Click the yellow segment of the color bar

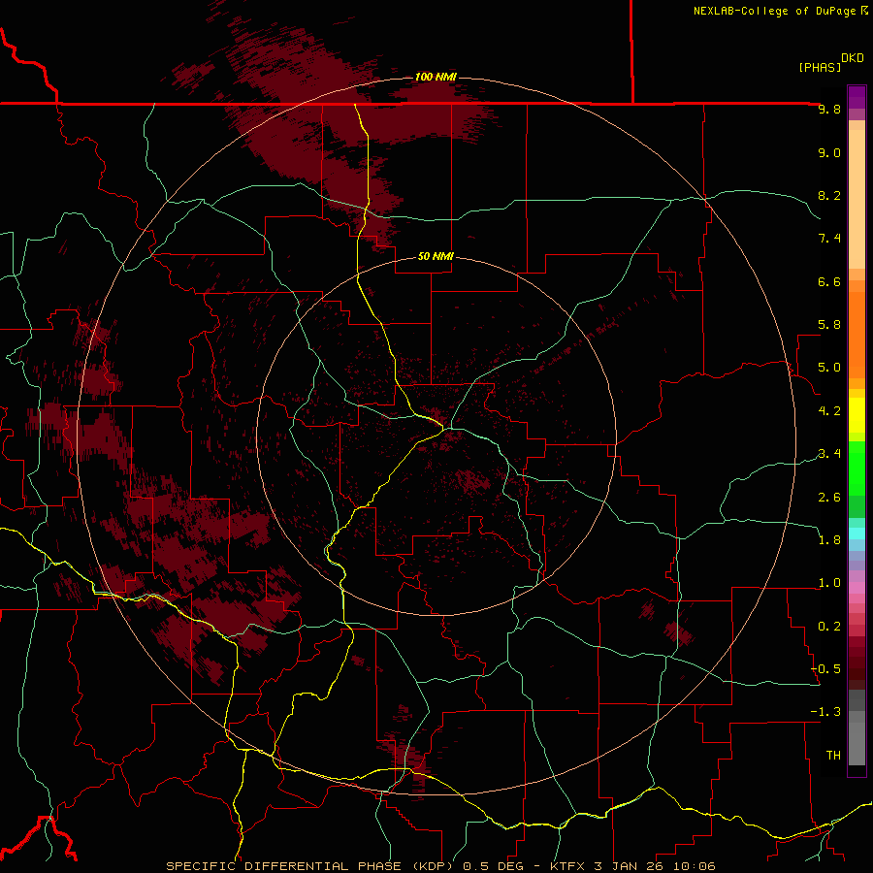pos(857,415)
